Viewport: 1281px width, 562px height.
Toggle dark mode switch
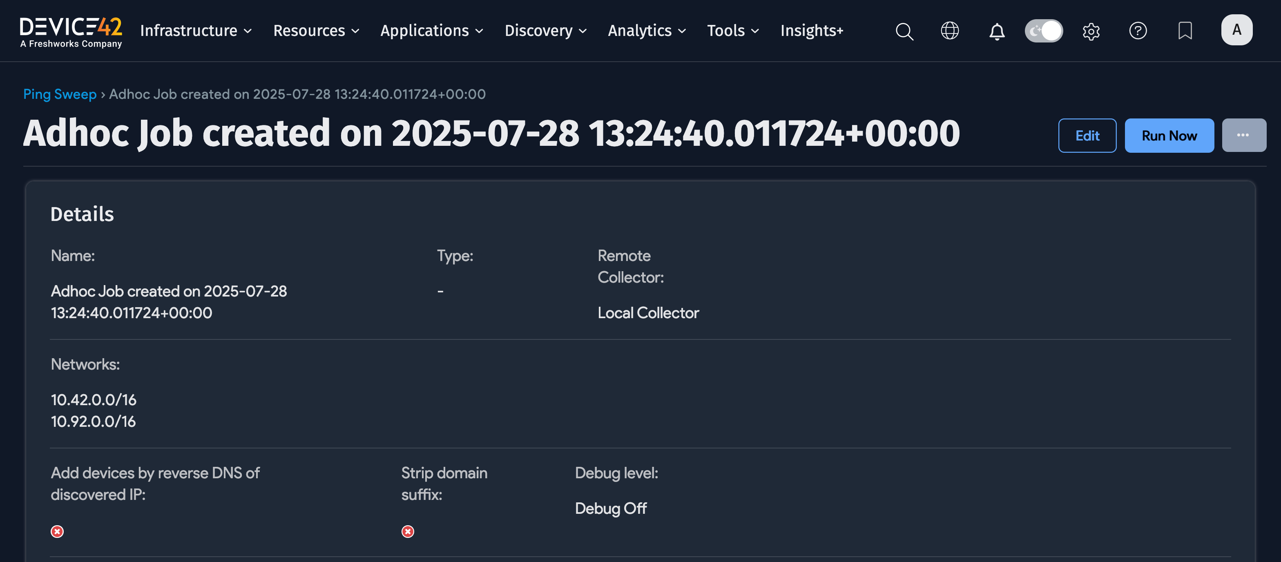pyautogui.click(x=1043, y=31)
